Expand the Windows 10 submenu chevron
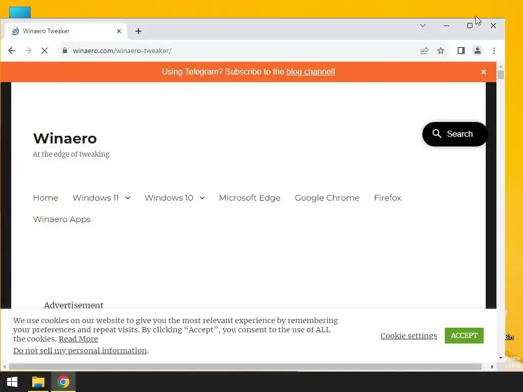 [x=202, y=198]
